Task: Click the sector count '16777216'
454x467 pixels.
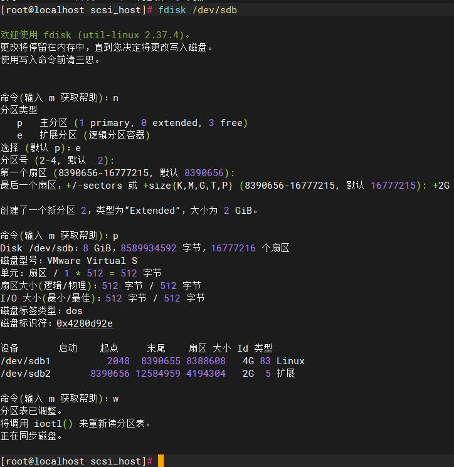Action: pos(233,248)
